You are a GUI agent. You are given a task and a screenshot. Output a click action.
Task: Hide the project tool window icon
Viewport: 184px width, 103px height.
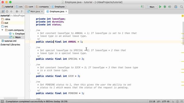pyautogui.click(x=22, y=11)
